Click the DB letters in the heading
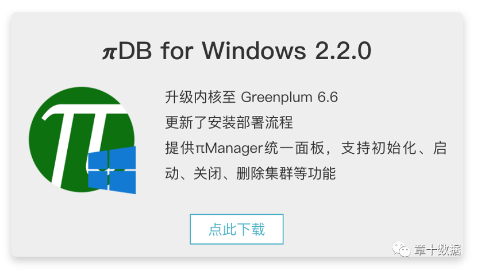The image size is (477, 271). [x=135, y=51]
